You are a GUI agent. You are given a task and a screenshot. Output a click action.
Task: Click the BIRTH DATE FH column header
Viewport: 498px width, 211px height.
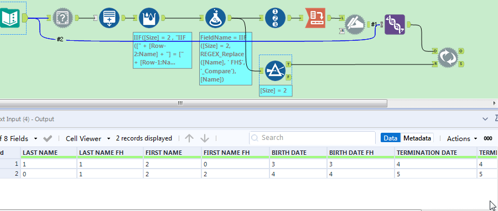[x=361, y=153]
